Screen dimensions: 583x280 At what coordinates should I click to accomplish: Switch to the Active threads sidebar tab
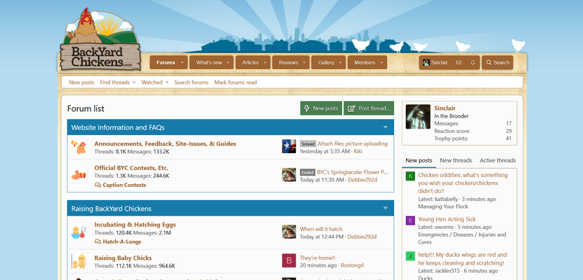click(497, 160)
